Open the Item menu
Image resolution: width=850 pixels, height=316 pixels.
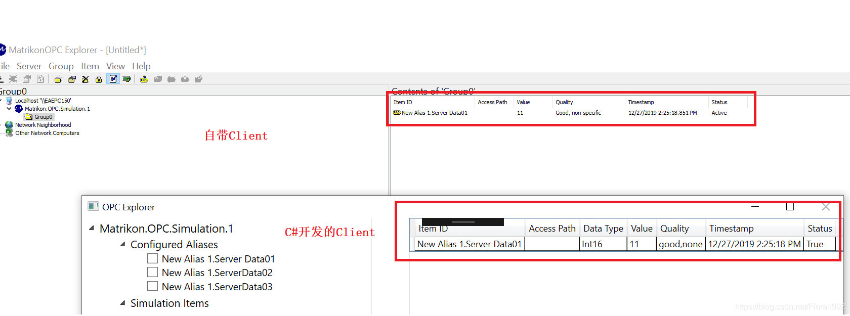coord(90,66)
